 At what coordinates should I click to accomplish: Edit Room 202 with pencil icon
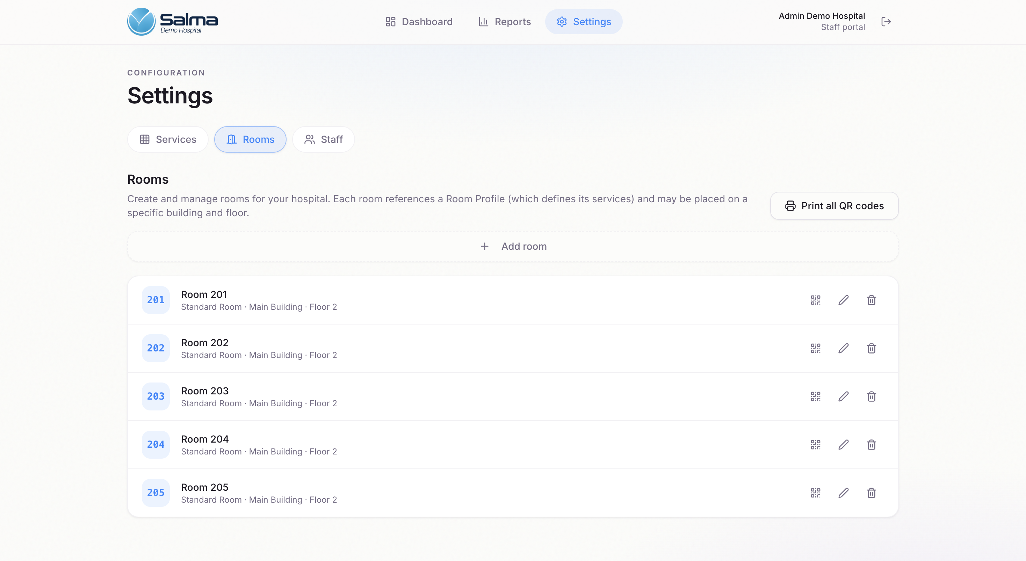pos(843,348)
